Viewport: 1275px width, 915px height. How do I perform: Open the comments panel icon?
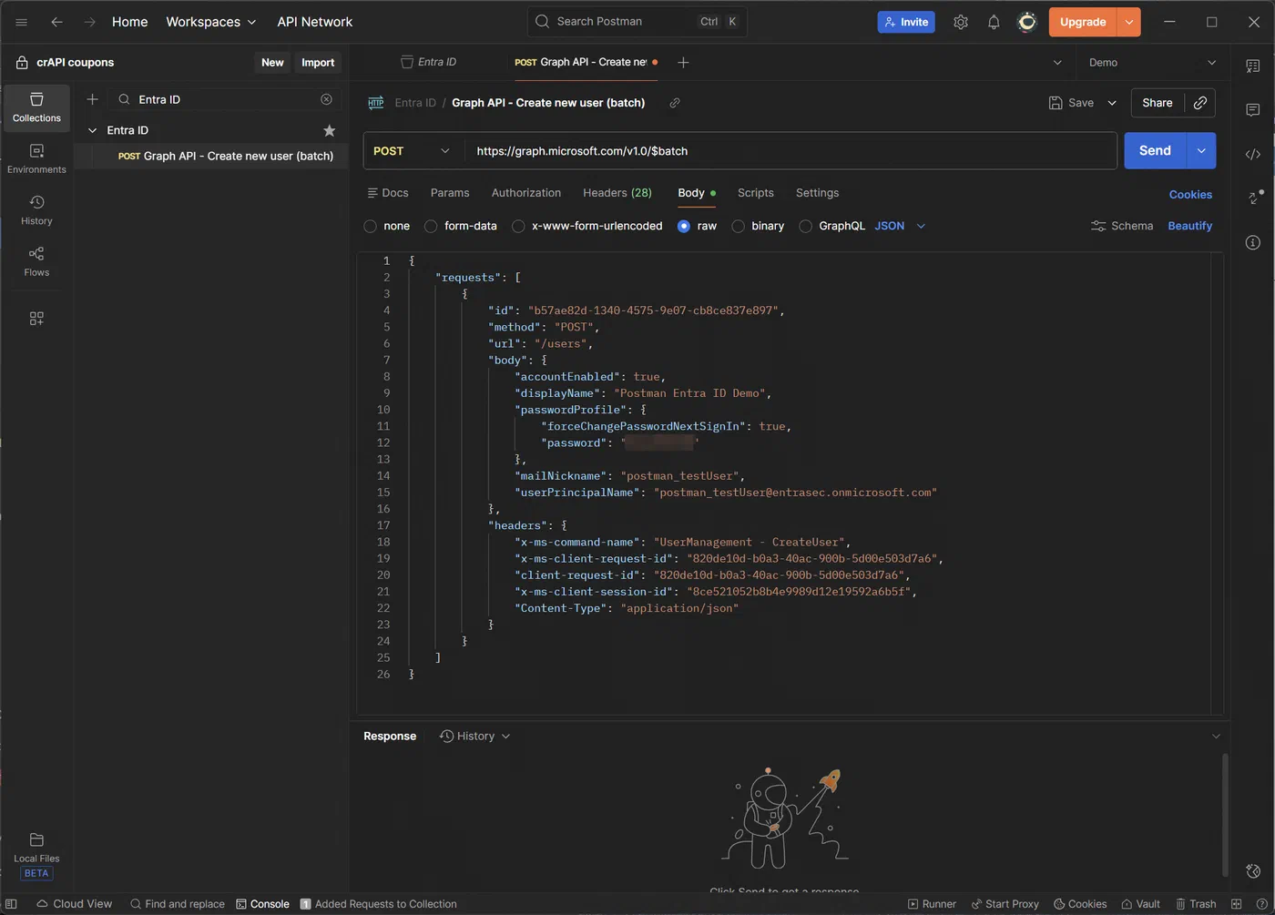click(x=1253, y=109)
